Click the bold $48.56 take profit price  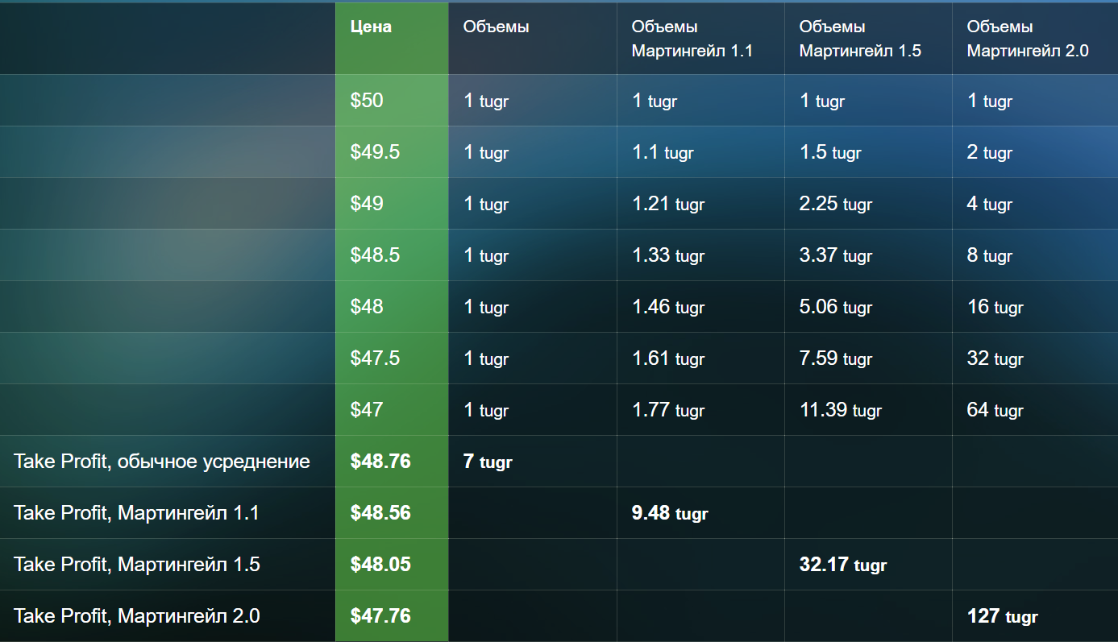coord(380,513)
